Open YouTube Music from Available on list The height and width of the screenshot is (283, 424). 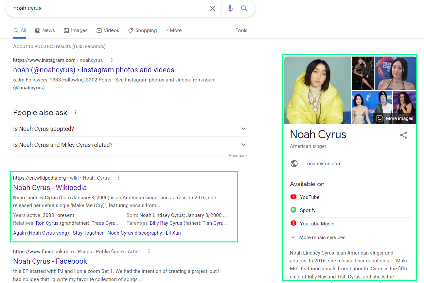pyautogui.click(x=317, y=224)
